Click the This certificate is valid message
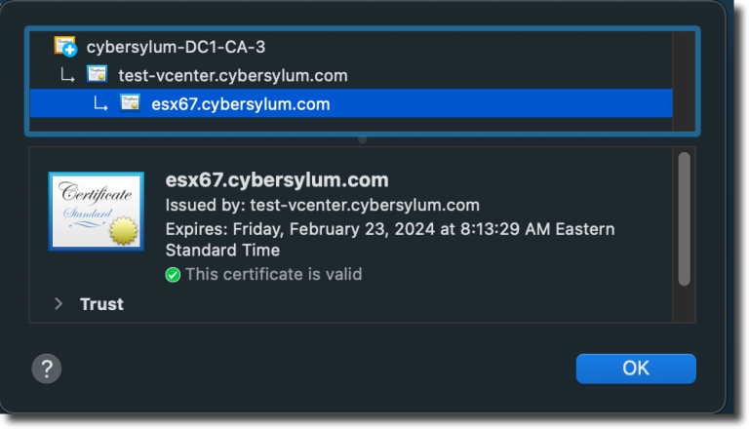 point(274,274)
